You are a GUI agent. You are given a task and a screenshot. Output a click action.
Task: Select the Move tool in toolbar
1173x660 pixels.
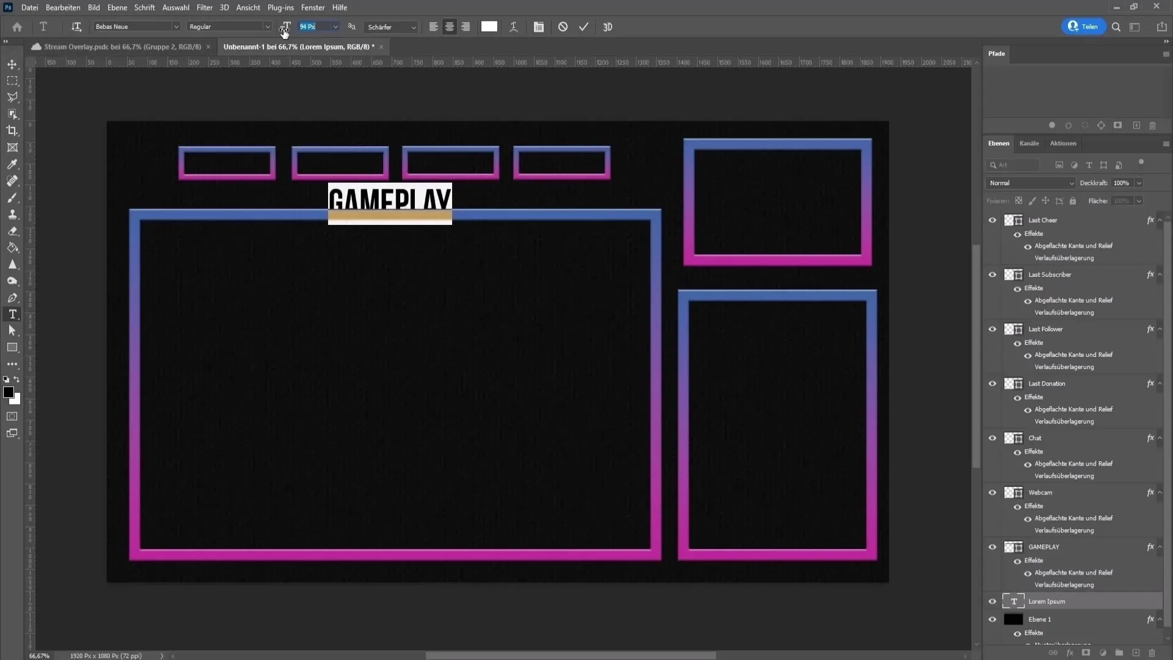point(12,64)
